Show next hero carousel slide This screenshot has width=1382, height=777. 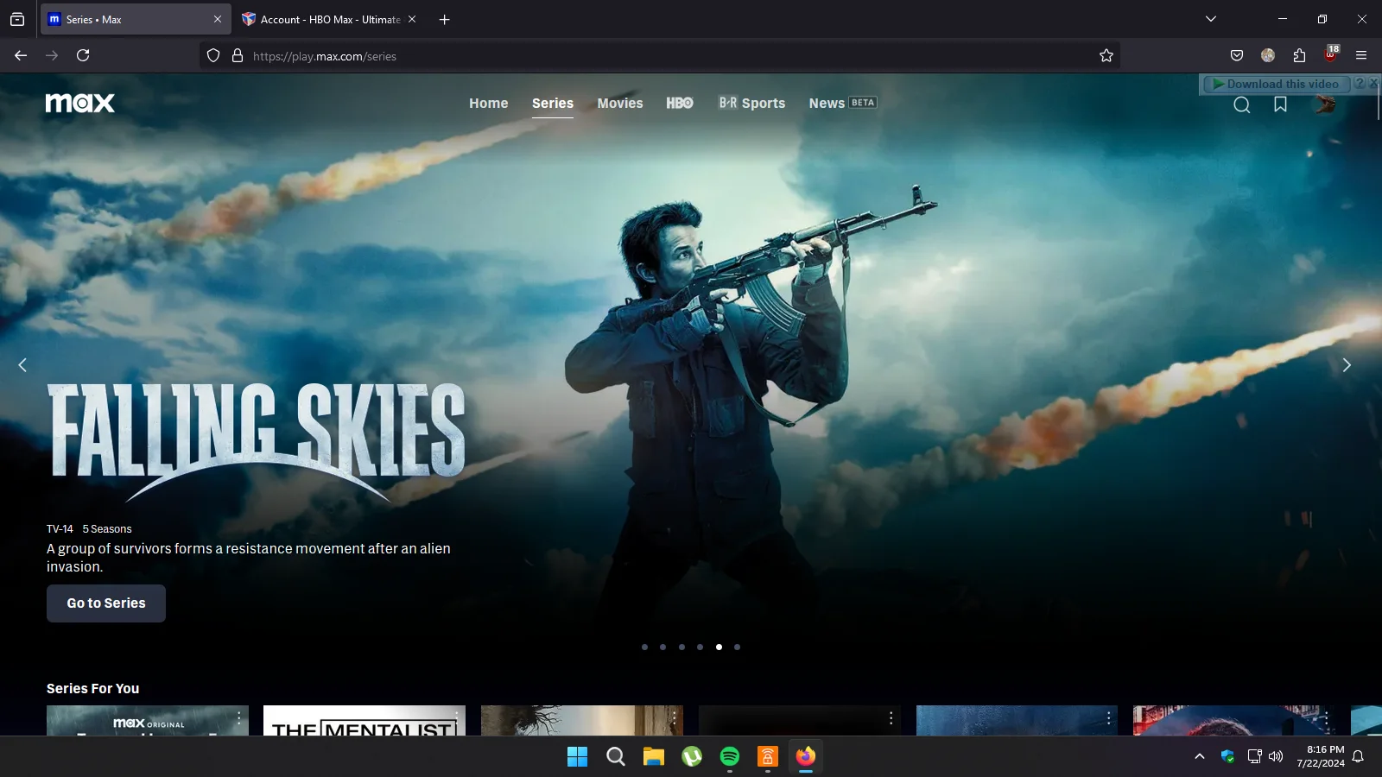(x=1346, y=365)
